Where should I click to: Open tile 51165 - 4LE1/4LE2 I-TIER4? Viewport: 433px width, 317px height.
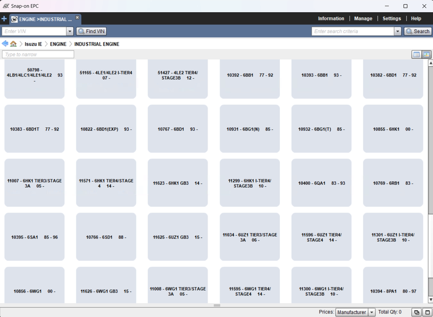pyautogui.click(x=106, y=79)
